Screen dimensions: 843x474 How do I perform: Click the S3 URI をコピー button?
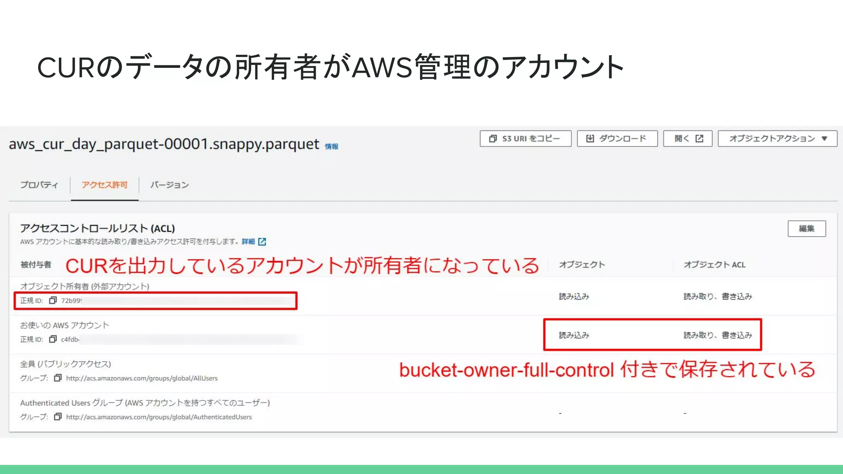525,139
